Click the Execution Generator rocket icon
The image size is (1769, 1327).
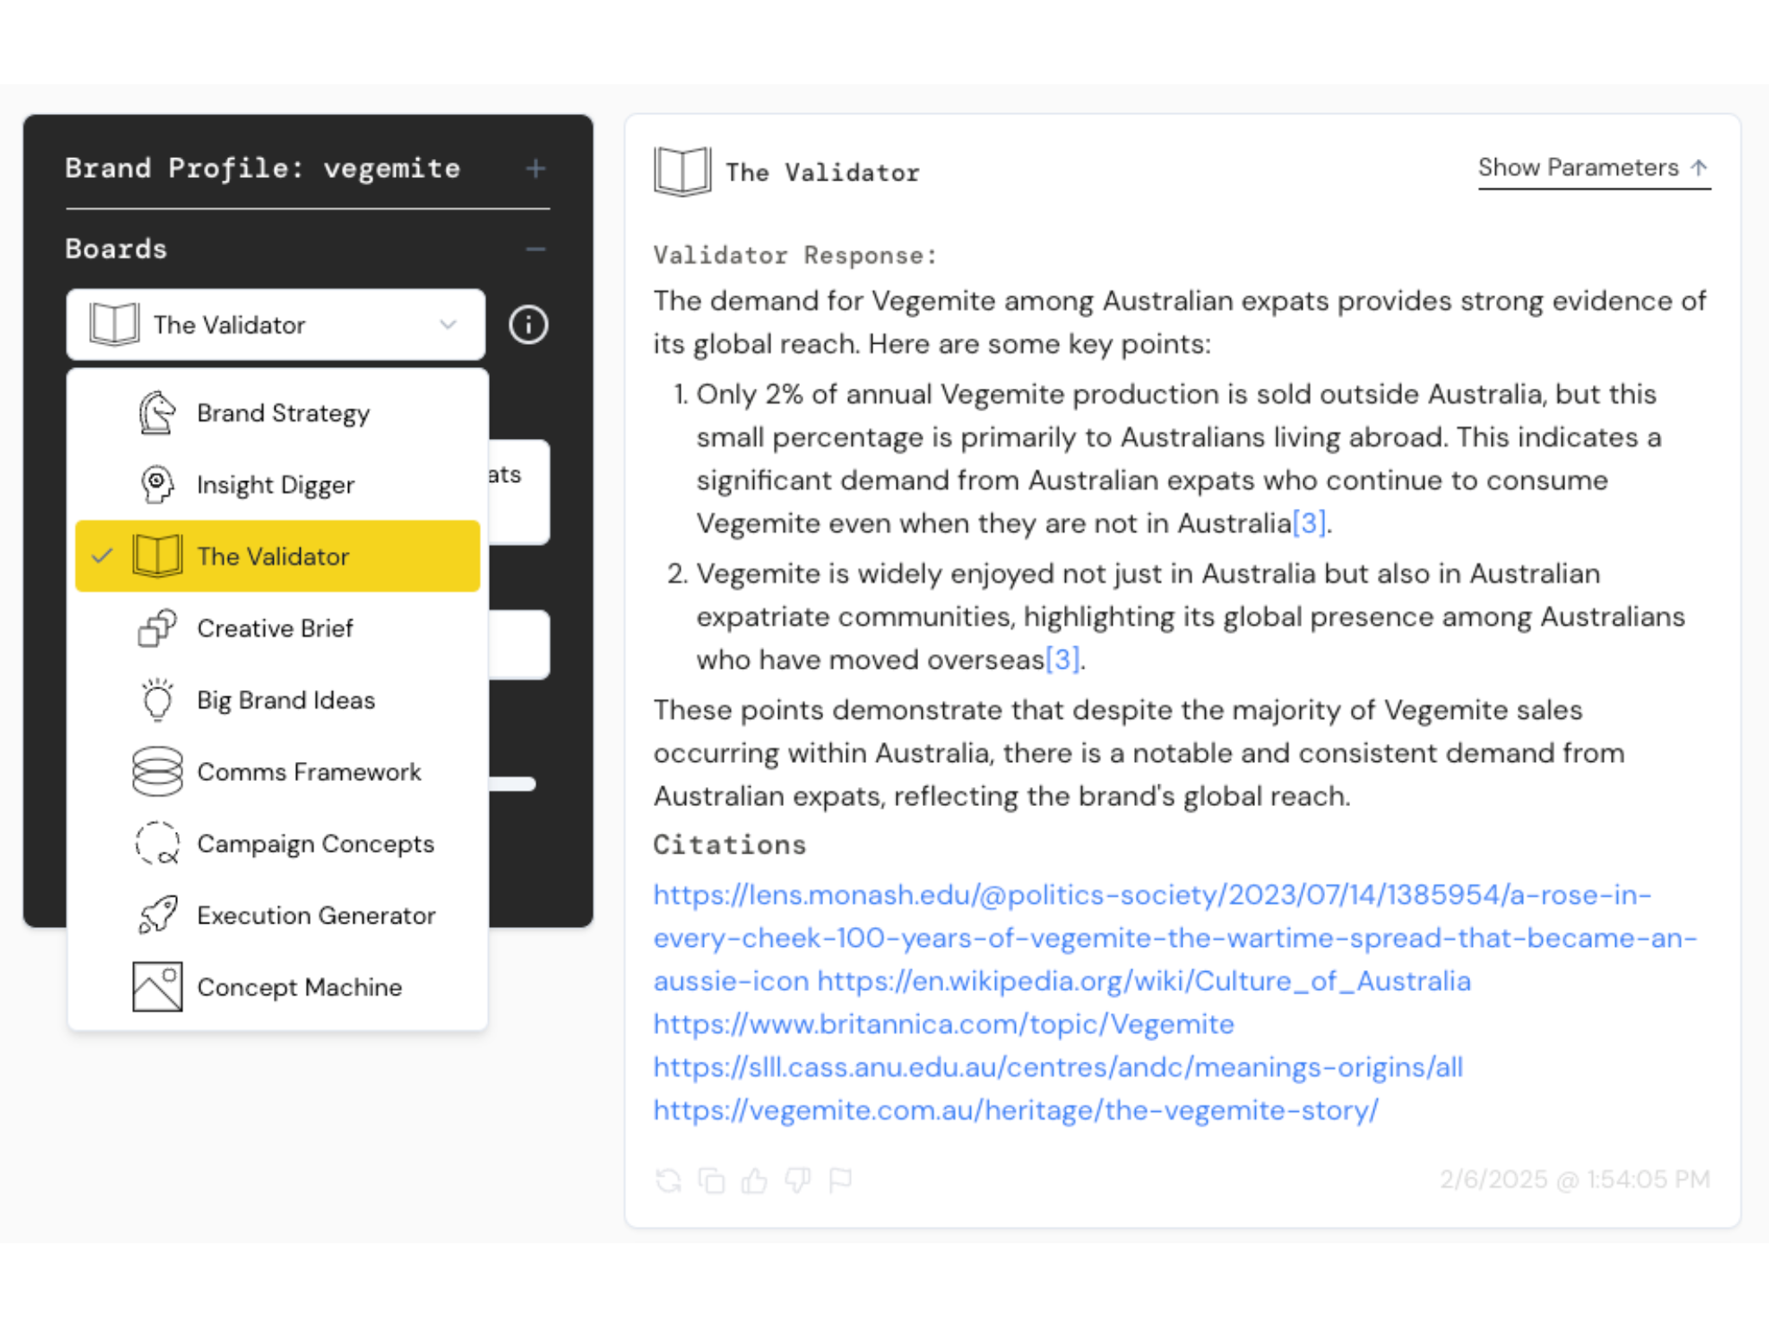click(x=157, y=915)
